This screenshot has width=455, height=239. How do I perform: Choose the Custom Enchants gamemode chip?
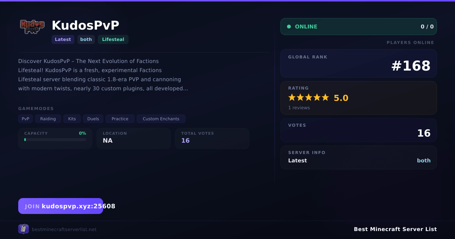(161, 119)
